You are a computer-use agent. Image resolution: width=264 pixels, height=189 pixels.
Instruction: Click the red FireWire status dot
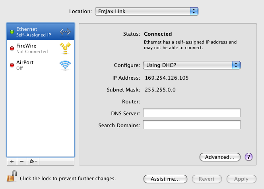(x=12, y=48)
